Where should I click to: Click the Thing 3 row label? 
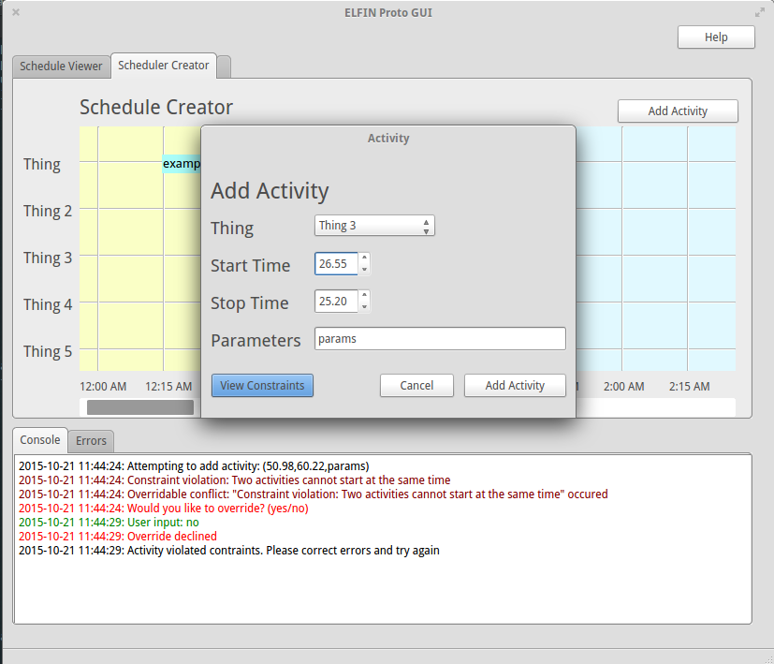47,257
